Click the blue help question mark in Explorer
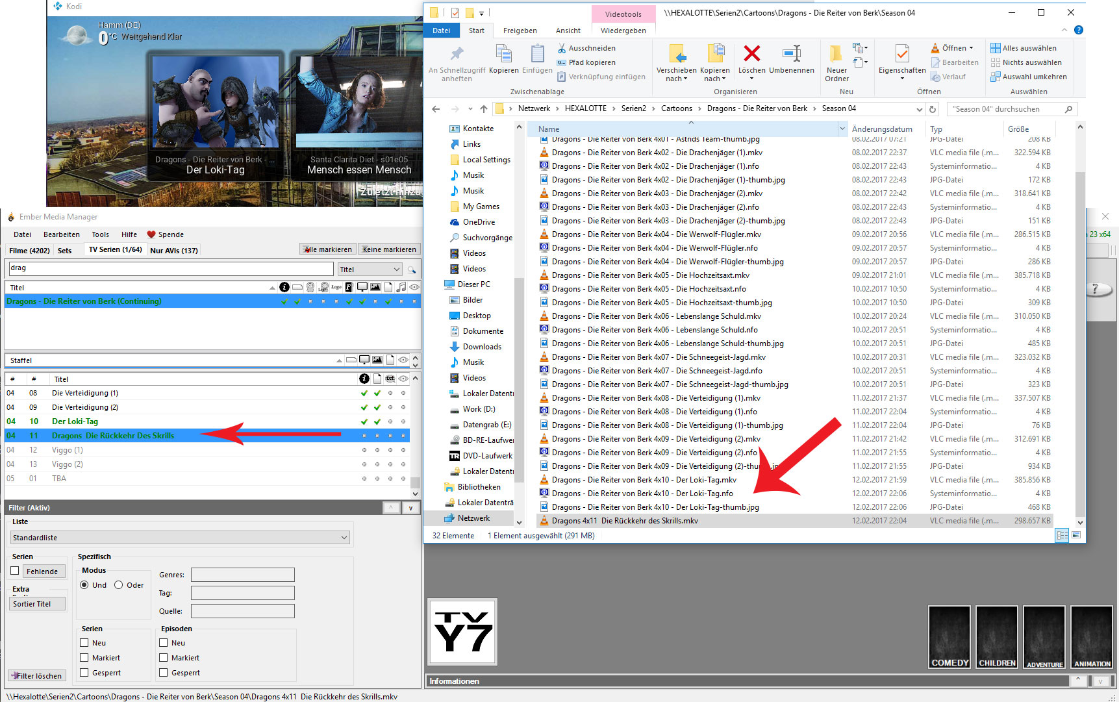The width and height of the screenshot is (1119, 702). coord(1079,30)
